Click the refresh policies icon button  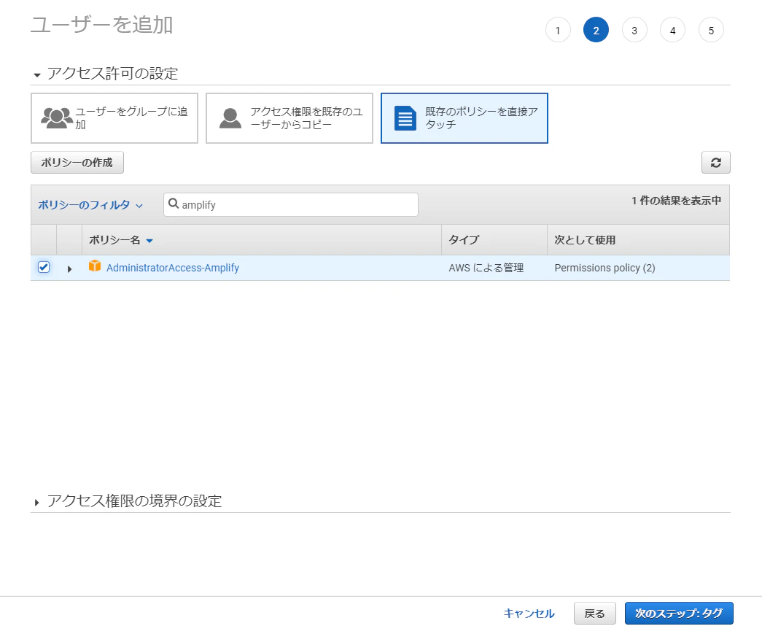(x=715, y=163)
